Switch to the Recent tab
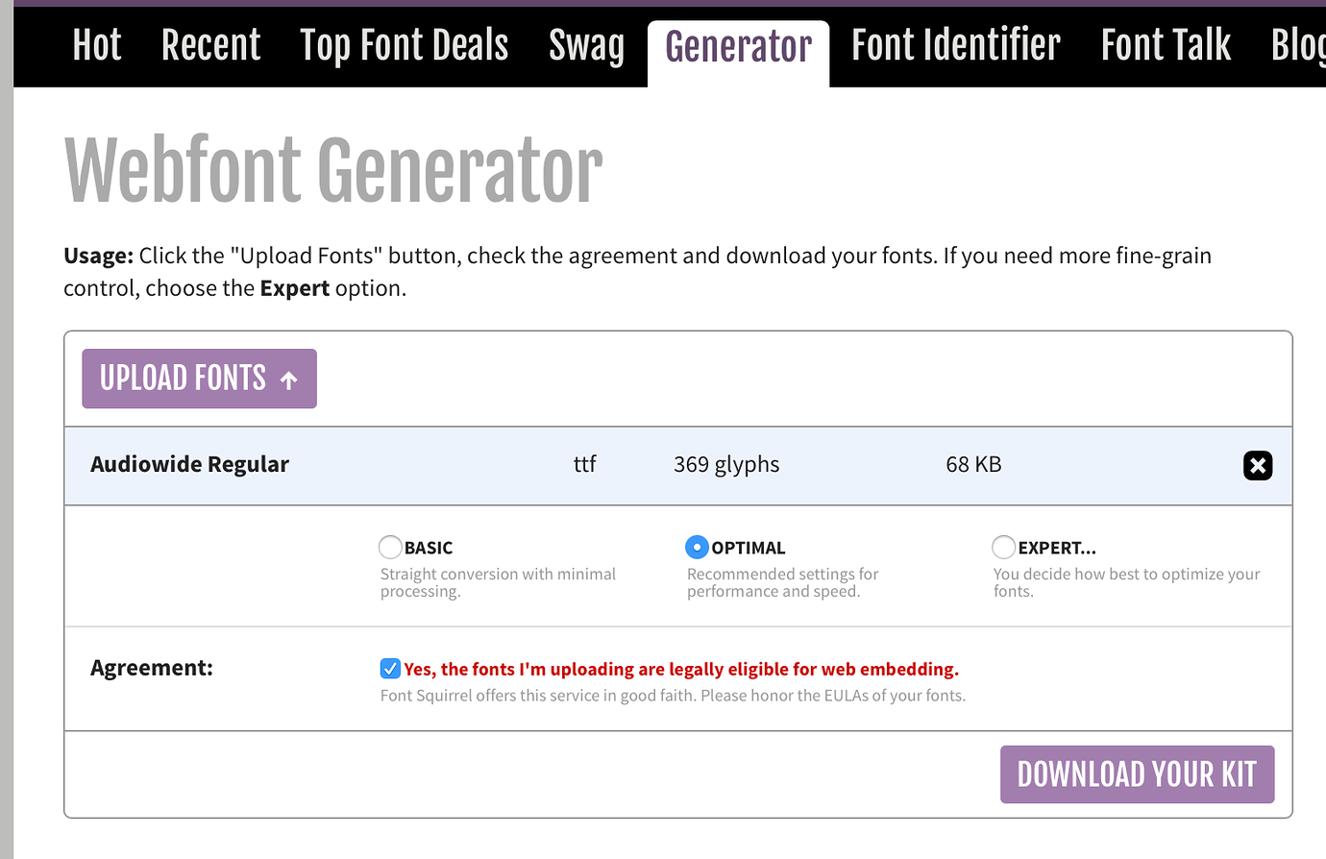1326x859 pixels. [x=210, y=44]
